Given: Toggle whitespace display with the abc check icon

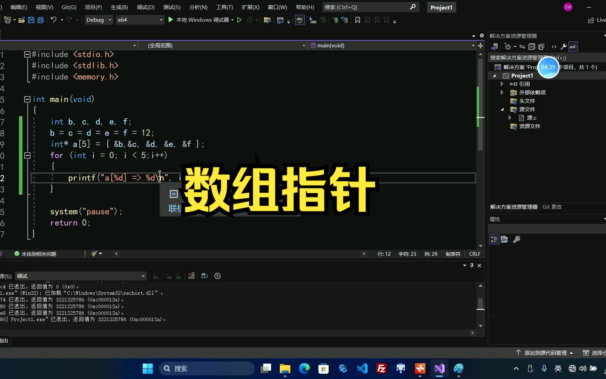Looking at the screenshot, I should (x=300, y=20).
